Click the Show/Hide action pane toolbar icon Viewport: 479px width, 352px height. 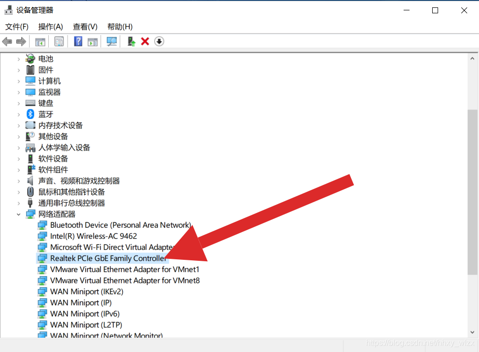tap(93, 41)
